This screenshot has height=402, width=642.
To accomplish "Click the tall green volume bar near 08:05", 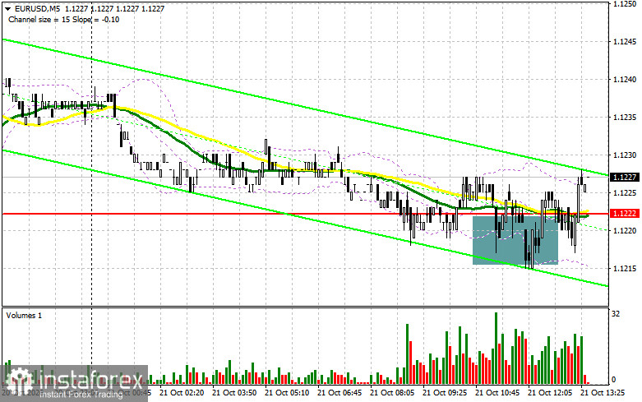I will click(x=408, y=353).
